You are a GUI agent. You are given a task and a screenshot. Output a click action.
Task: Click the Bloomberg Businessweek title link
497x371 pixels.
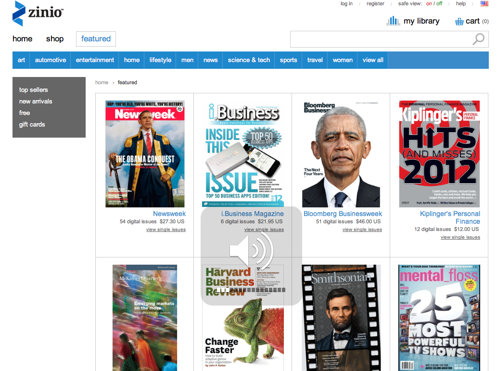click(343, 214)
